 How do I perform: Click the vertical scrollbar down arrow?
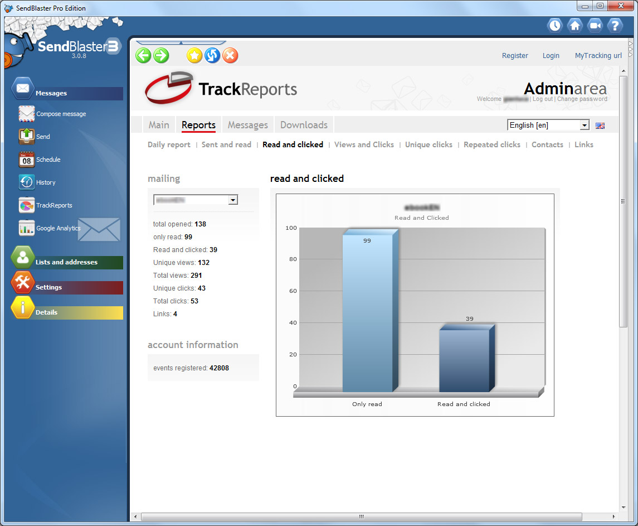(624, 508)
